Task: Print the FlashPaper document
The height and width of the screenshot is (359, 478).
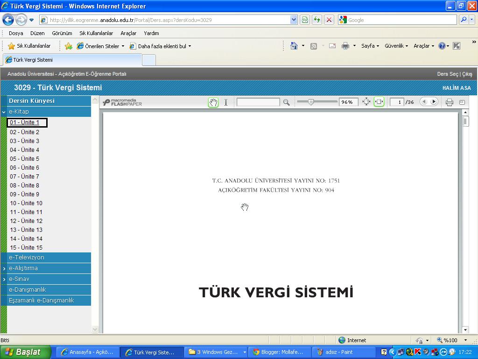Action: 450,102
